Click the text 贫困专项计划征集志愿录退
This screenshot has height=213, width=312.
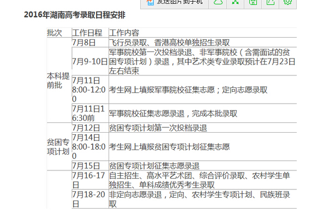tap(154, 166)
